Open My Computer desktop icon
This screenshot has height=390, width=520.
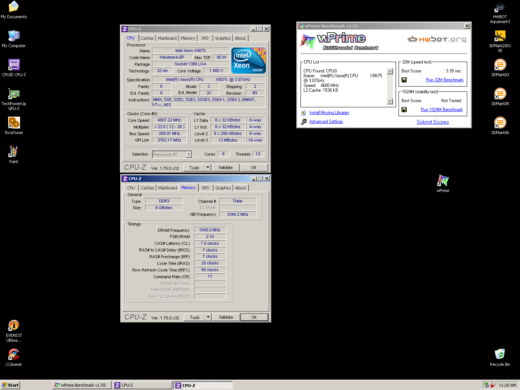tap(14, 39)
